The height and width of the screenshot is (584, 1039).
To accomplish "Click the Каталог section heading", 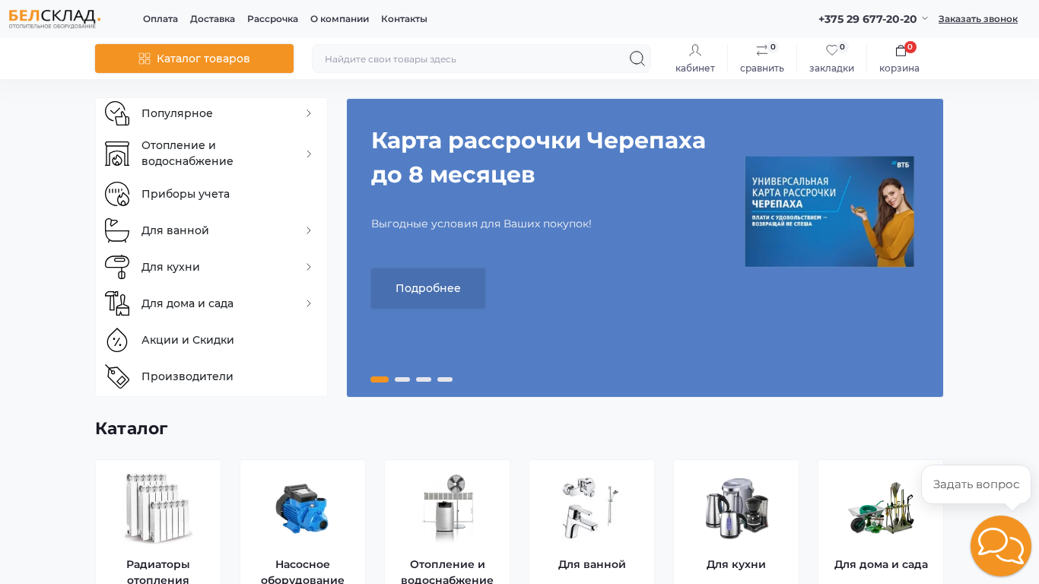I will [132, 428].
